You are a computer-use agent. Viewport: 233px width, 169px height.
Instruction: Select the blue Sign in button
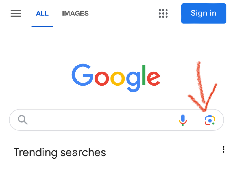click(x=203, y=13)
